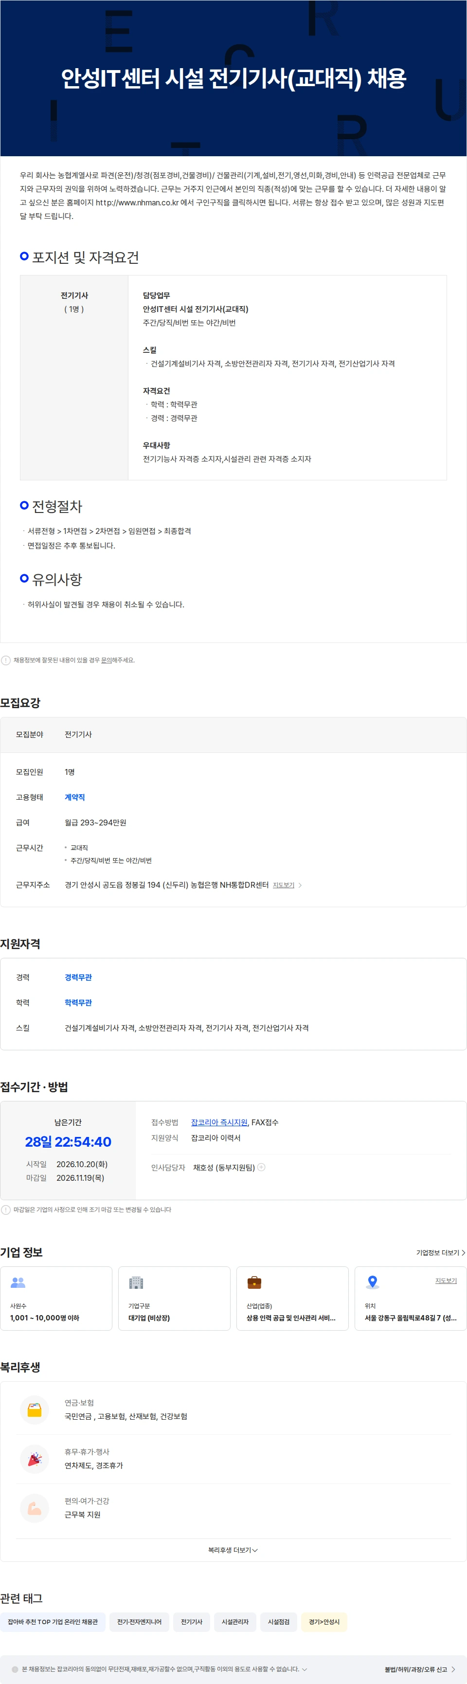Click the chevron after 근무지주소 지도보기
This screenshot has width=467, height=1684.
point(300,885)
